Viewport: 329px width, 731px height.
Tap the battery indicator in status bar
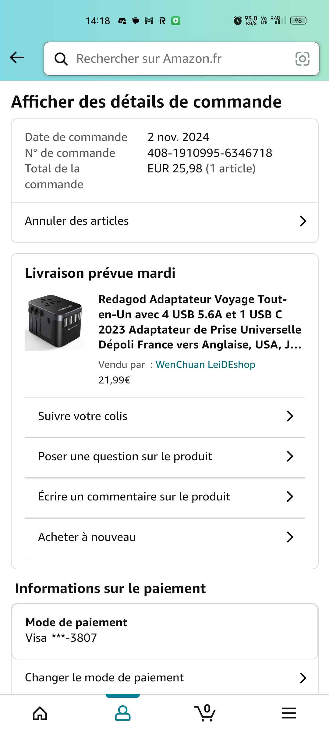(299, 21)
